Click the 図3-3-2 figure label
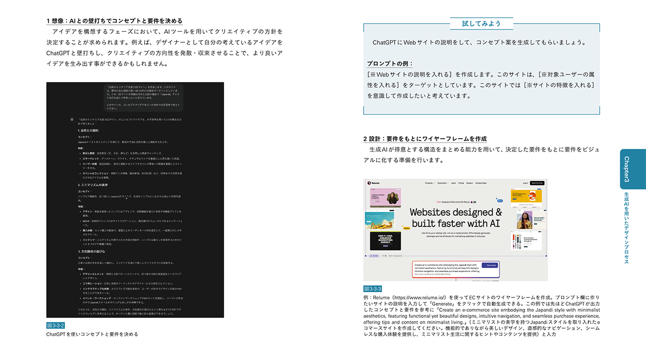 click(x=55, y=325)
